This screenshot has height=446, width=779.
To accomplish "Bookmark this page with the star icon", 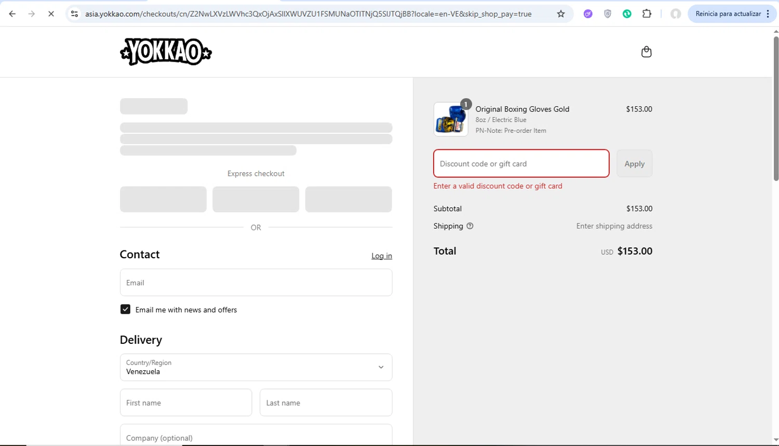I will point(561,14).
